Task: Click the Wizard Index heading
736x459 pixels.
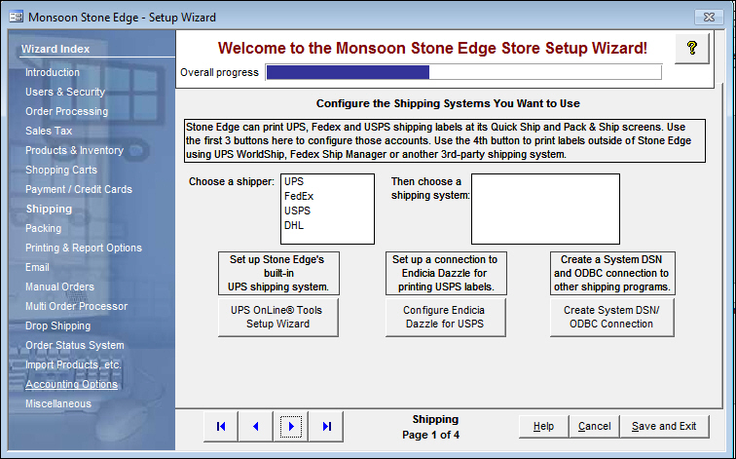Action: pos(55,49)
